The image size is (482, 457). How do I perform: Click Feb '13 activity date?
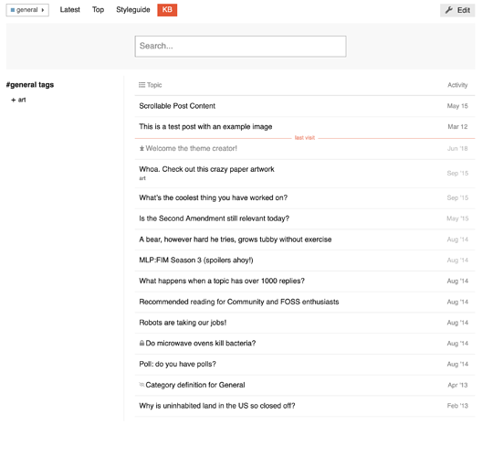457,406
